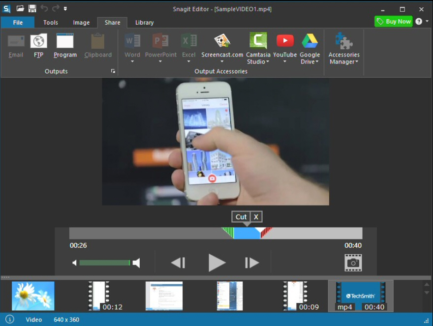Play the video
433x326 pixels.
(x=216, y=263)
